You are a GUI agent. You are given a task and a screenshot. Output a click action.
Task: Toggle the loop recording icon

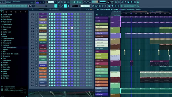[69, 2]
